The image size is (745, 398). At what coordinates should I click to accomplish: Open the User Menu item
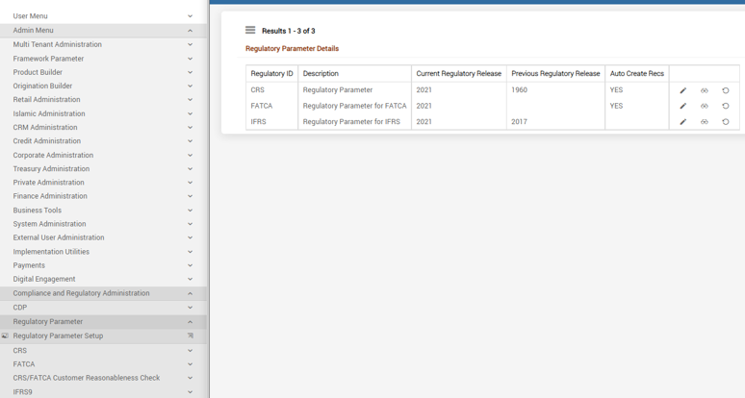pos(103,16)
